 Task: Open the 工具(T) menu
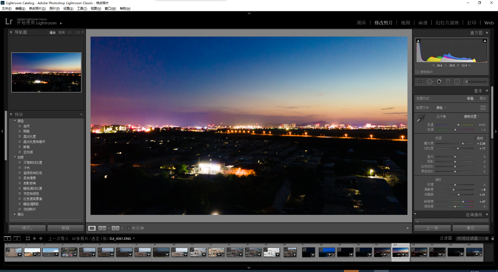pyautogui.click(x=82, y=9)
